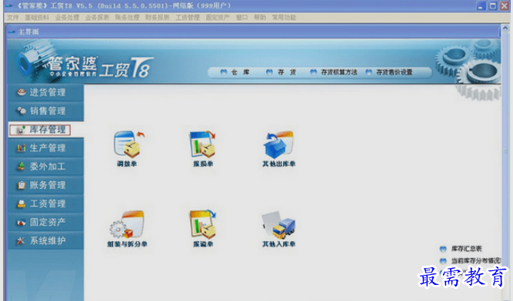Select 工资管理 in the left sidebar
513x301 pixels.
click(x=46, y=203)
